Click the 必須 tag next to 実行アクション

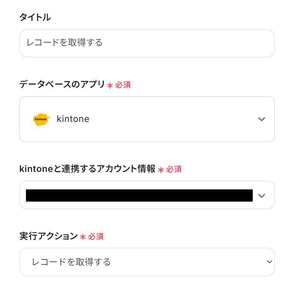96,237
